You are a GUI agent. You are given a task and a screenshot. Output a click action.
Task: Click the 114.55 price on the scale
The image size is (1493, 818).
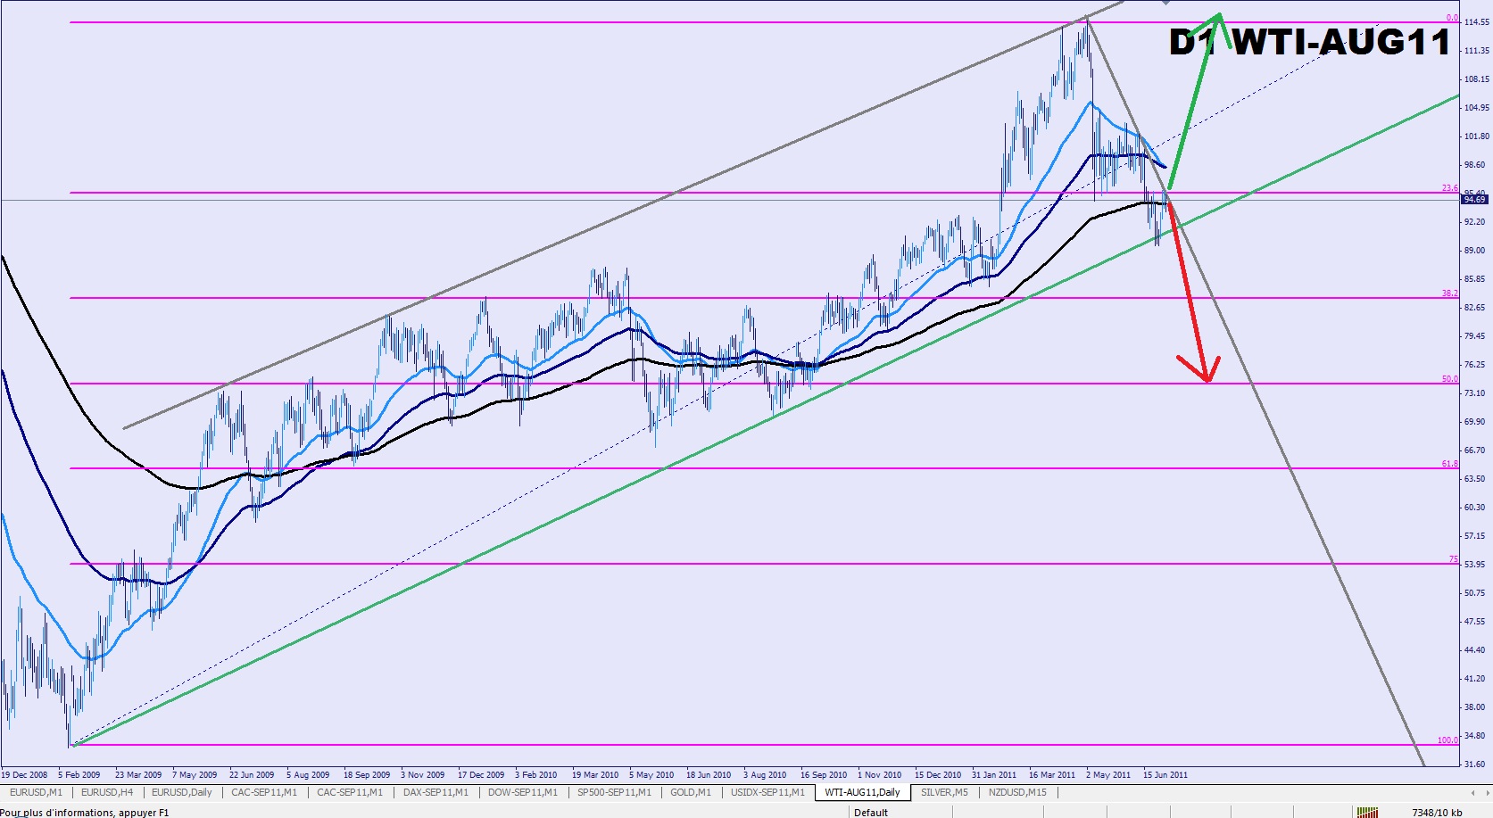1477,22
